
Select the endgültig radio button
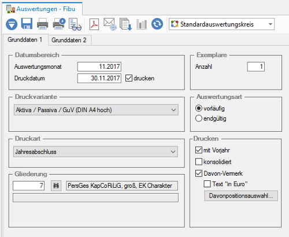pyautogui.click(x=199, y=118)
